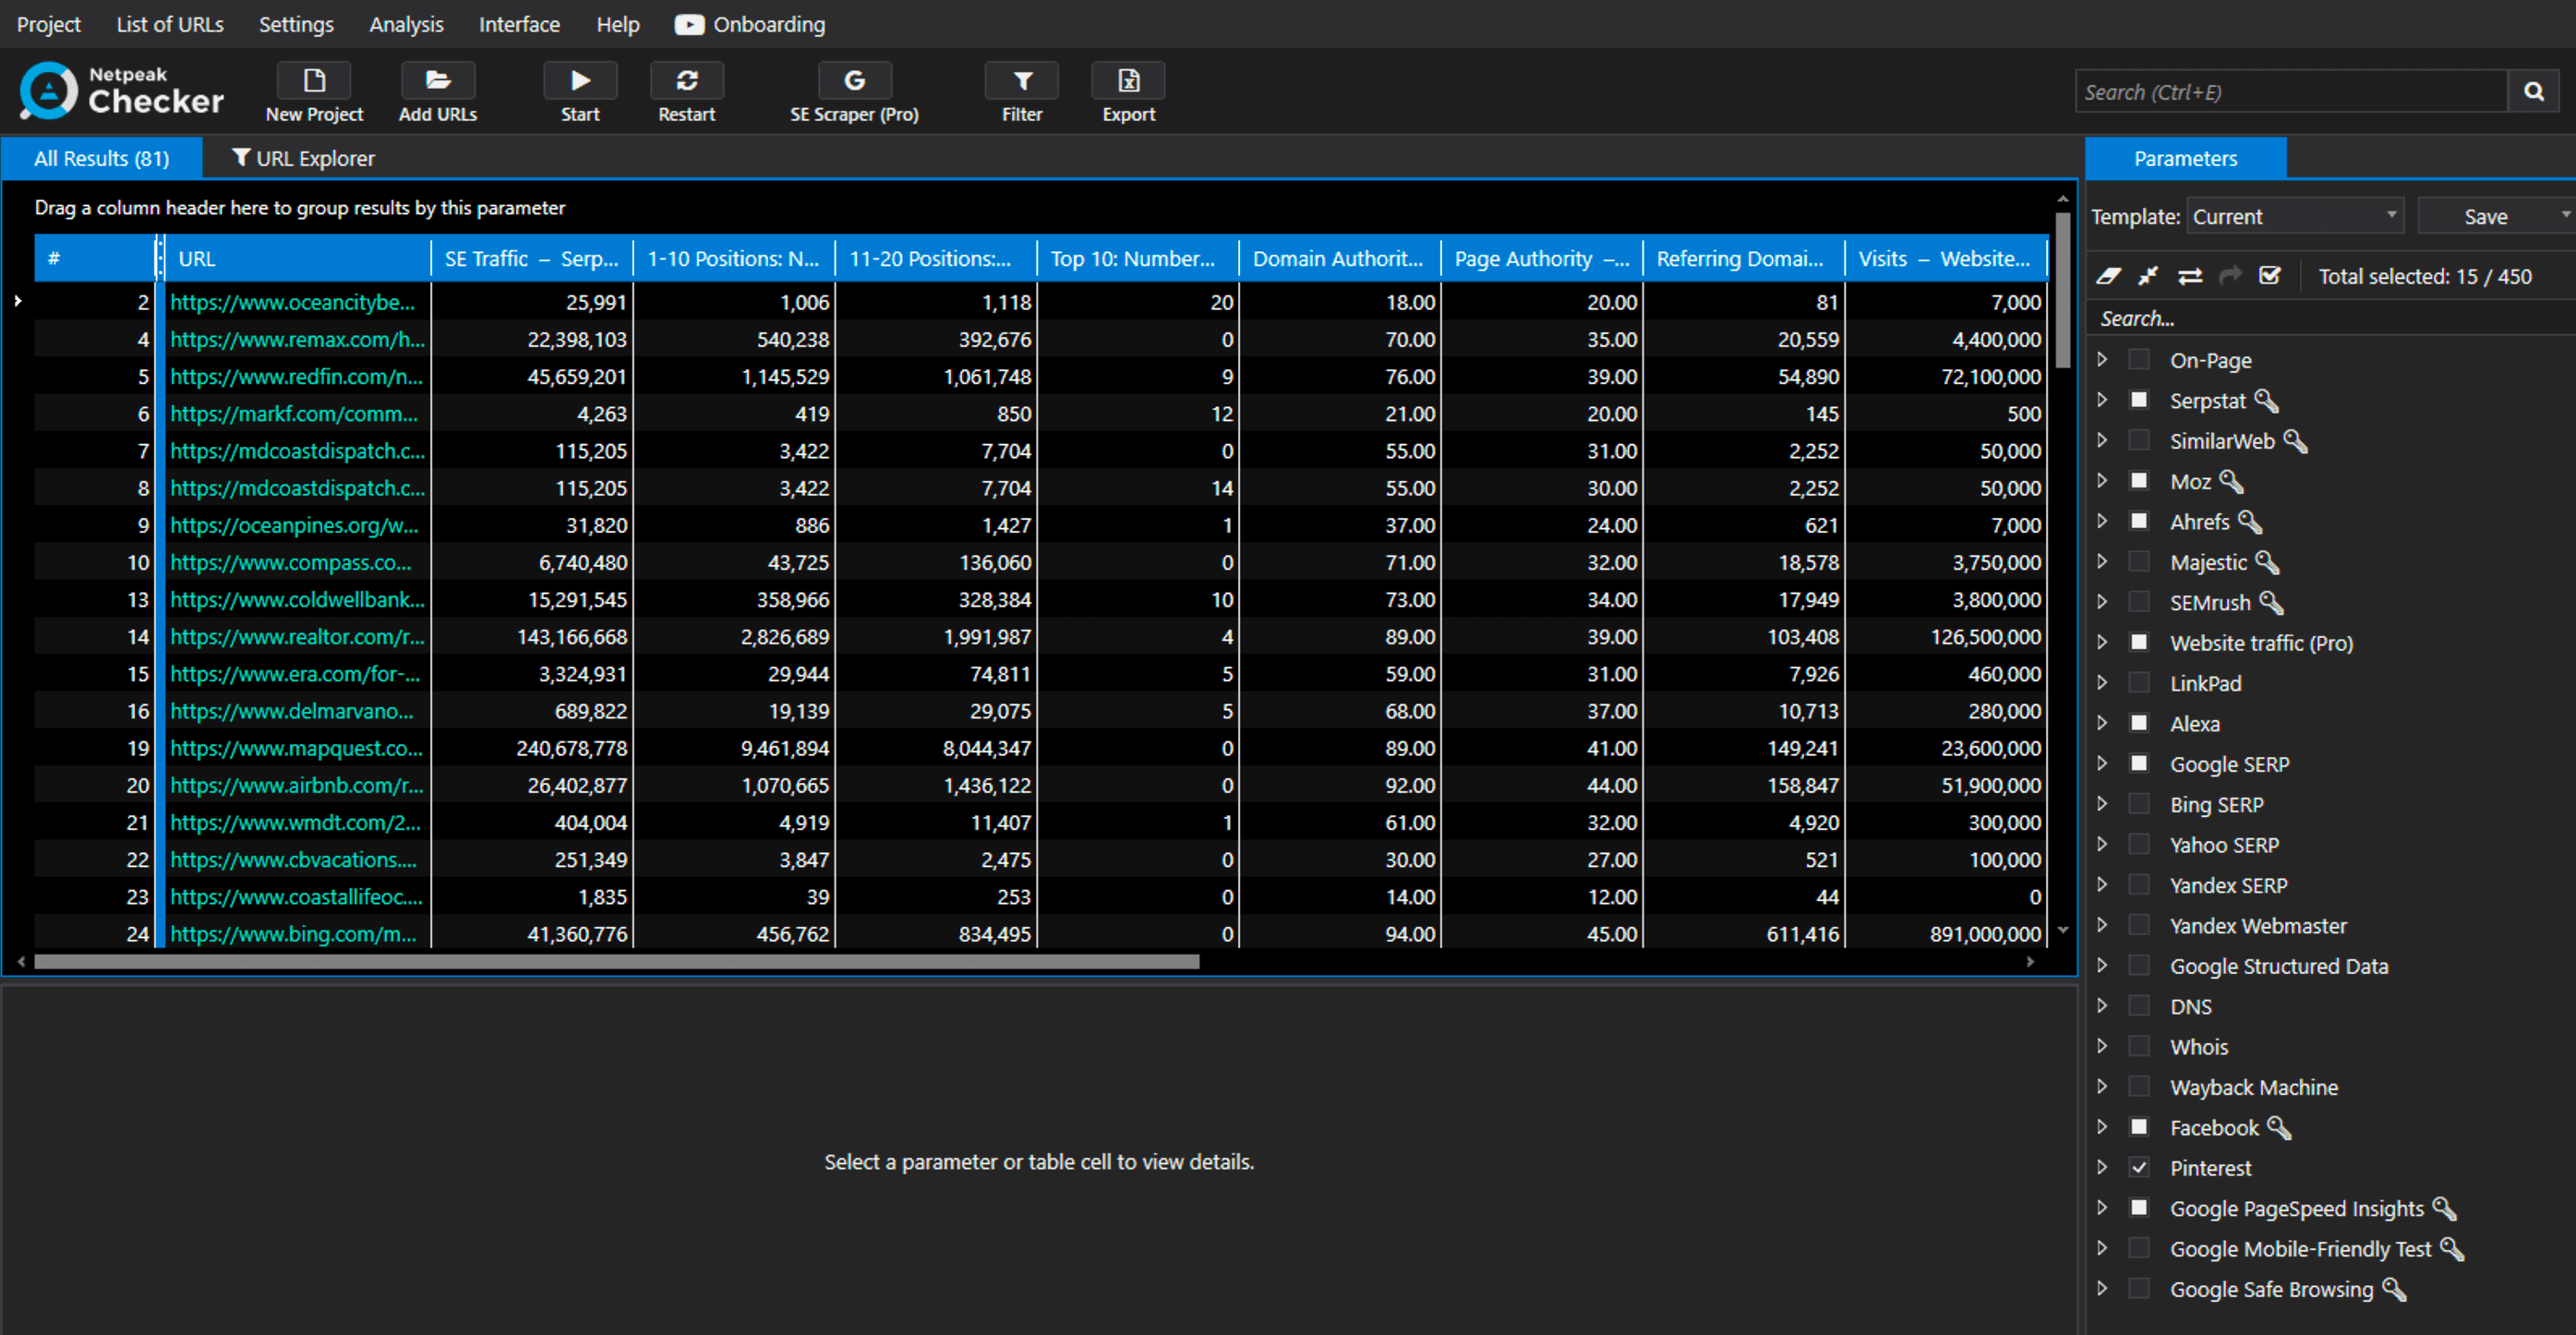Enable the Bing SERP checkbox
This screenshot has width=2576, height=1335.
coord(2139,804)
